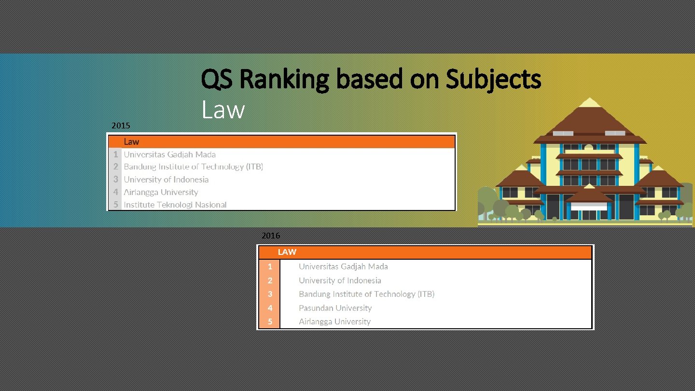This screenshot has height=391, width=695.
Task: Click rank number 5 in the 2016 table
Action: click(270, 321)
